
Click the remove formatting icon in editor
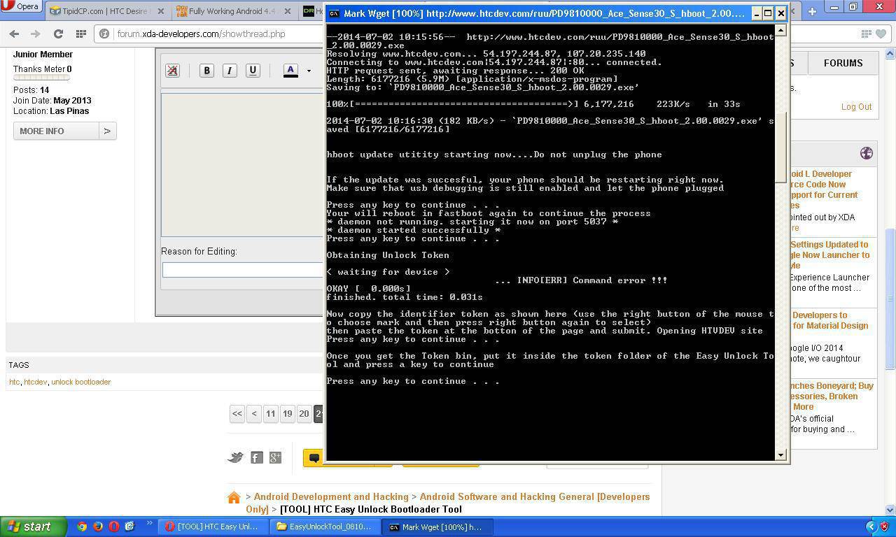click(172, 70)
